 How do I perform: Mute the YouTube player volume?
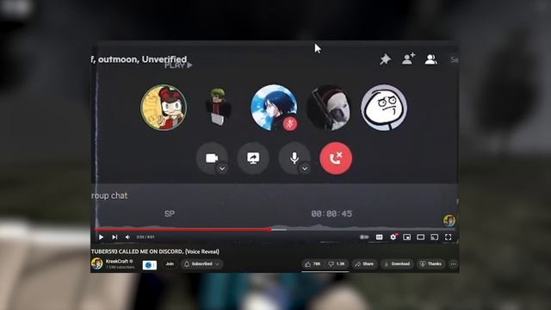(127, 238)
